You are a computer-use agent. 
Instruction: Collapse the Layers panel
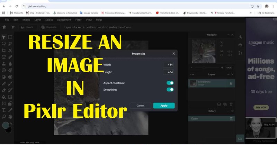[228, 74]
